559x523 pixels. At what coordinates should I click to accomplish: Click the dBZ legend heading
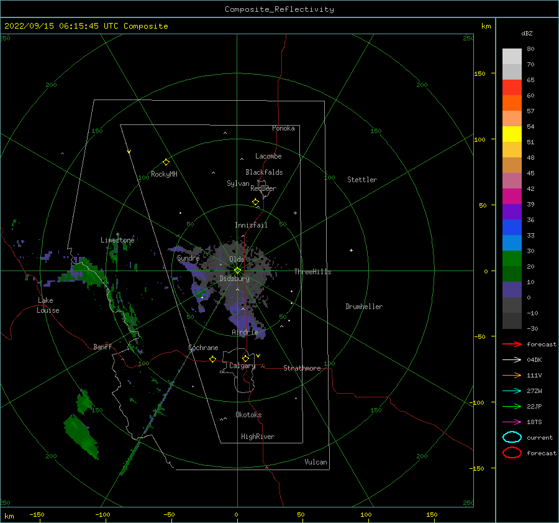pos(527,33)
